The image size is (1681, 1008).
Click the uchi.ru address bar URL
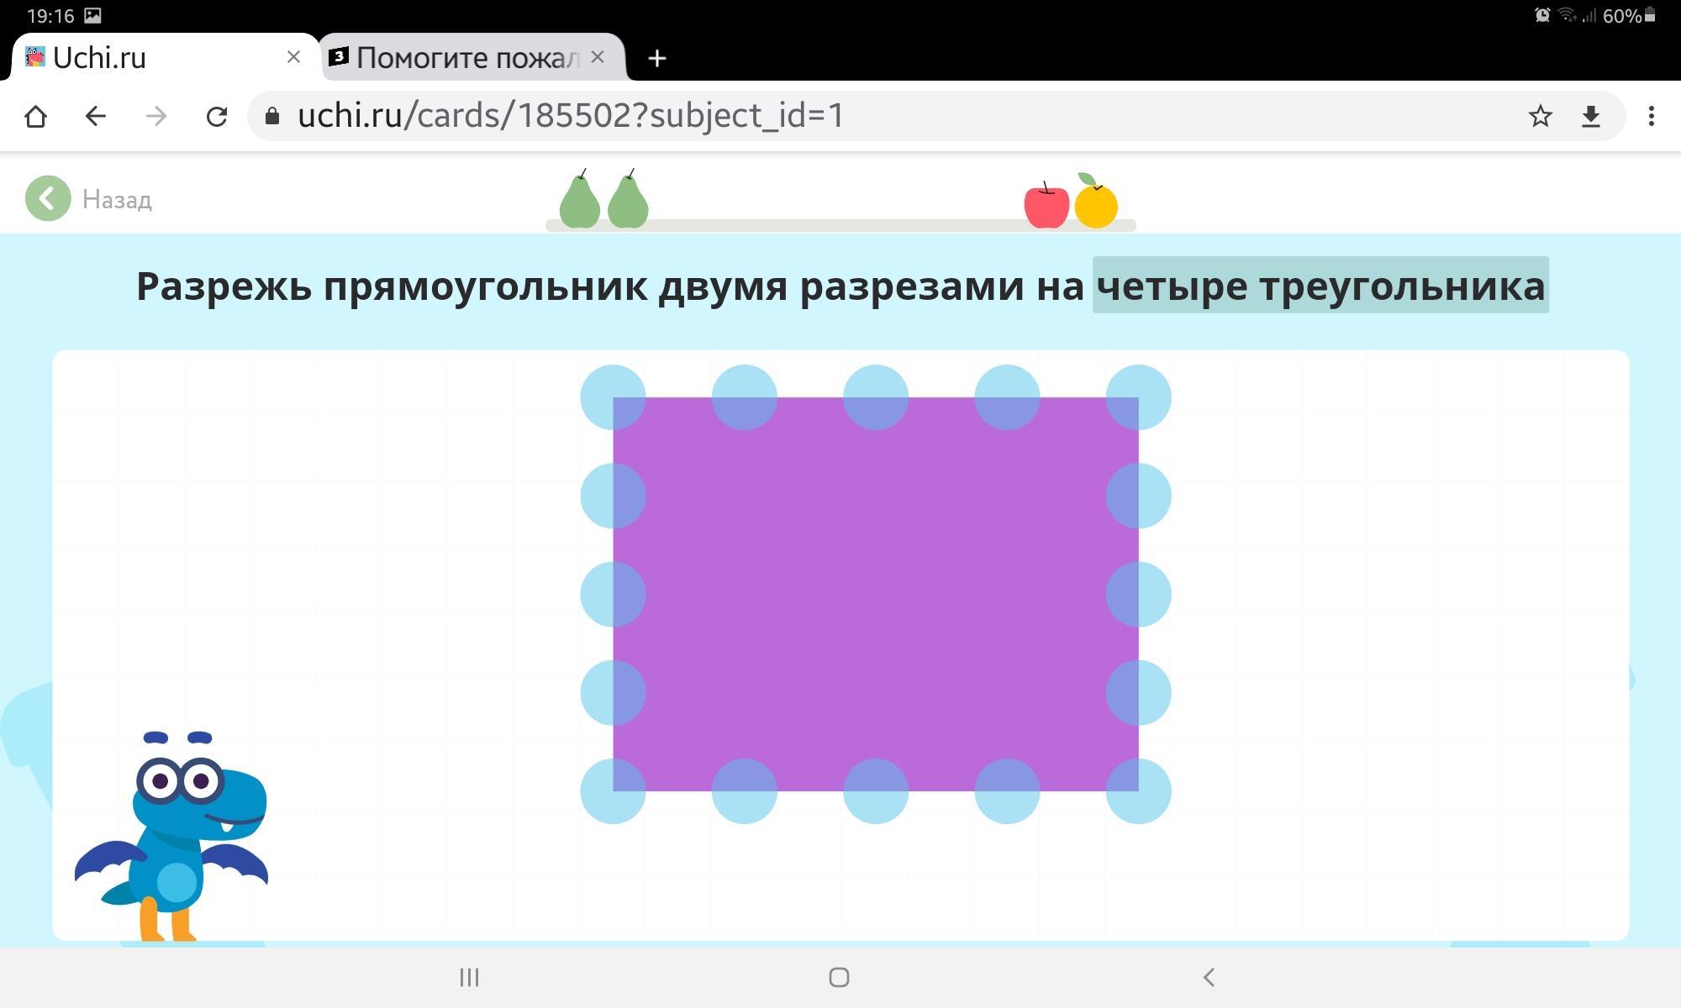(x=572, y=116)
